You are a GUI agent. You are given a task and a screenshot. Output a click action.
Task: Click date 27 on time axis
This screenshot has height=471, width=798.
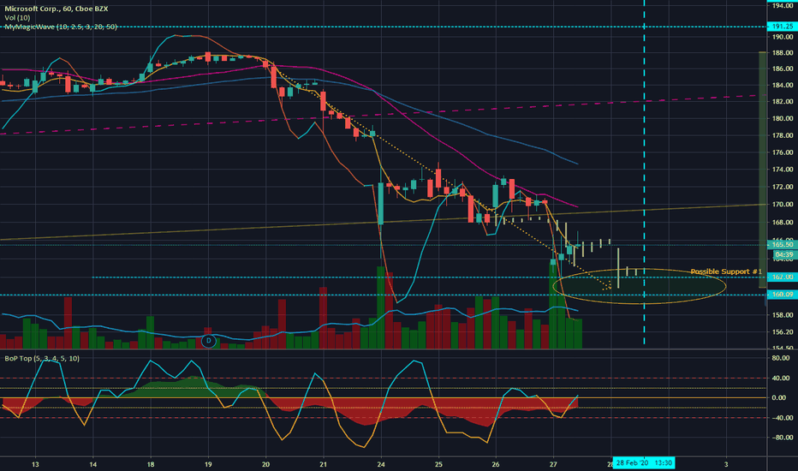point(554,464)
